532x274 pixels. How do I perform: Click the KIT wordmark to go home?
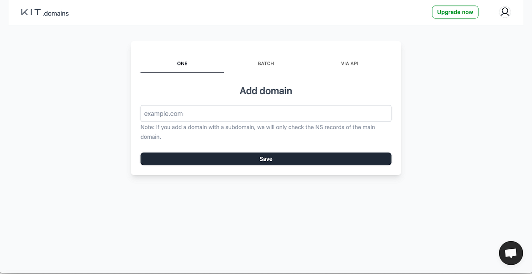[x=31, y=11]
